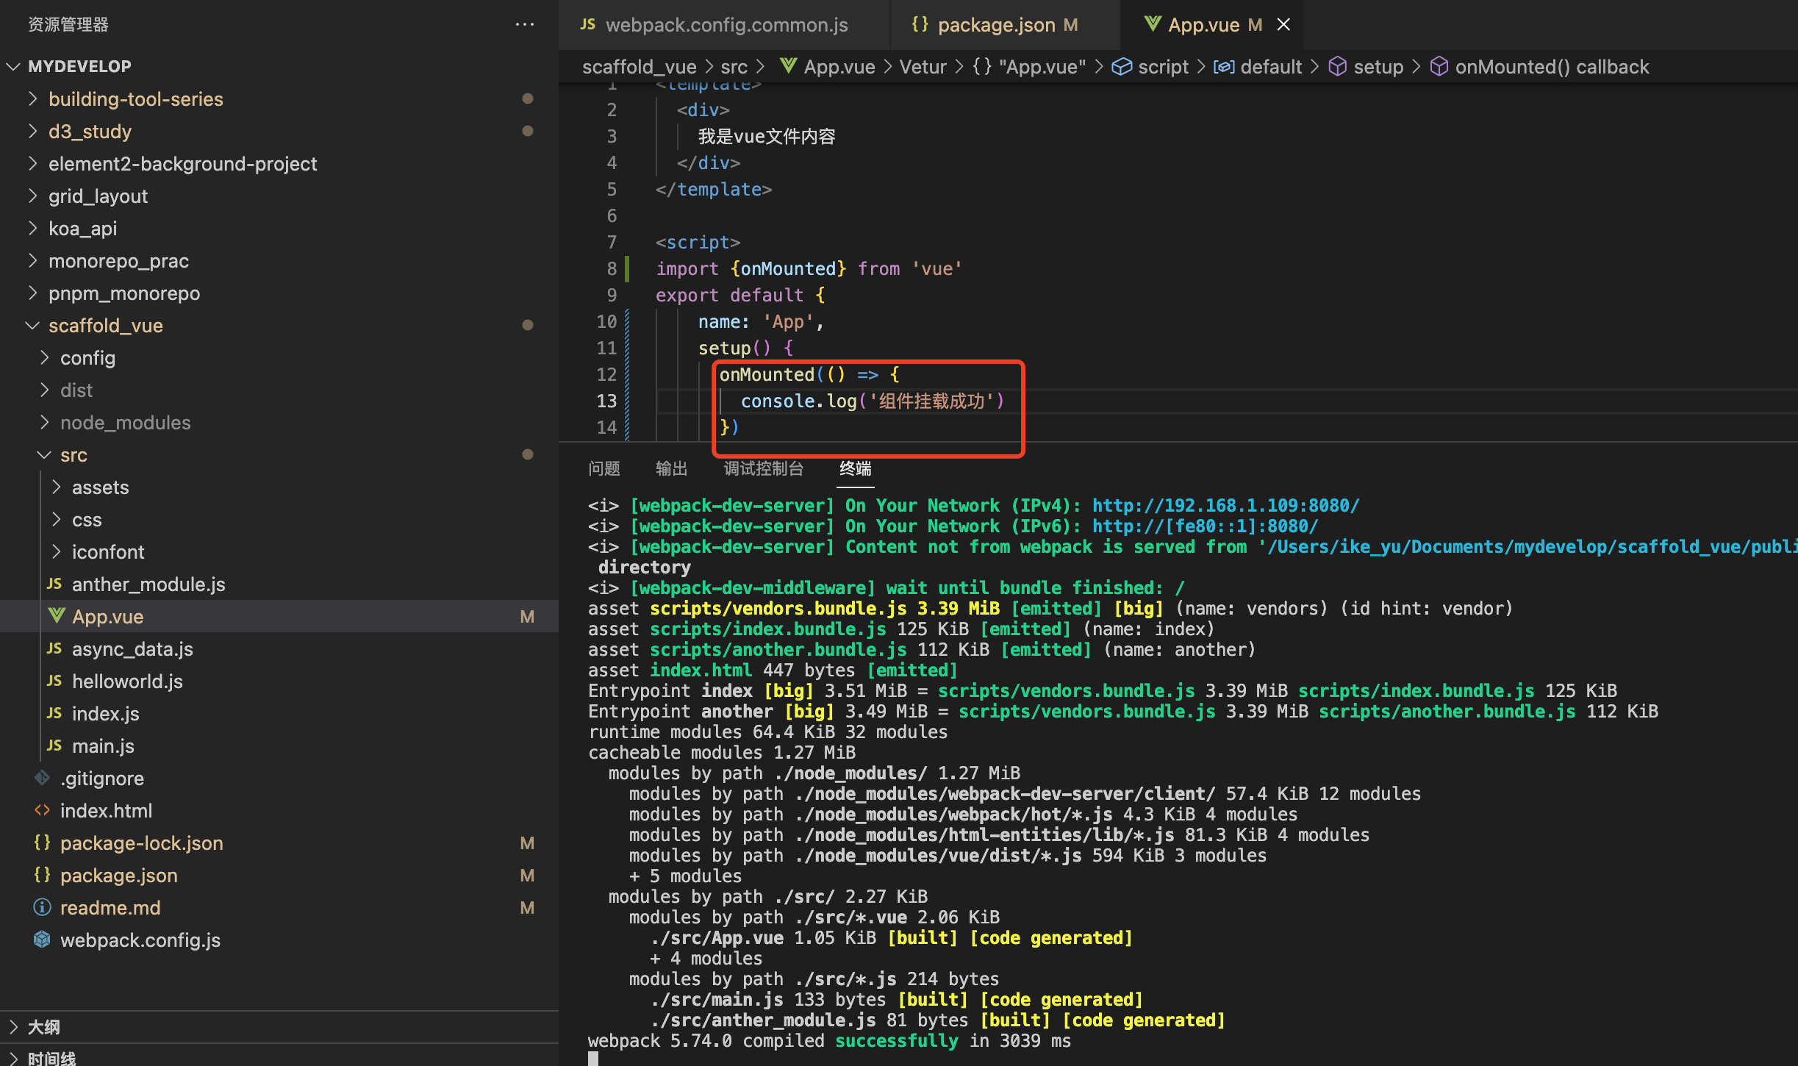Click the readme.md info icon
This screenshot has height=1066, width=1798.
[43, 907]
